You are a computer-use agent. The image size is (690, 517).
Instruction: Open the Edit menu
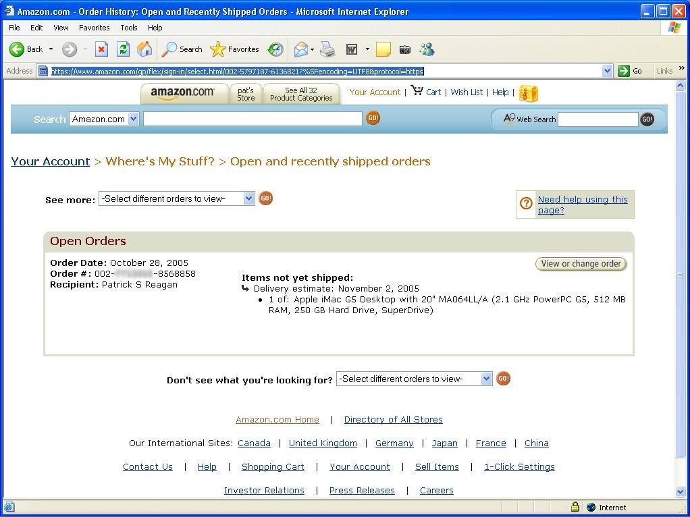(x=36, y=28)
